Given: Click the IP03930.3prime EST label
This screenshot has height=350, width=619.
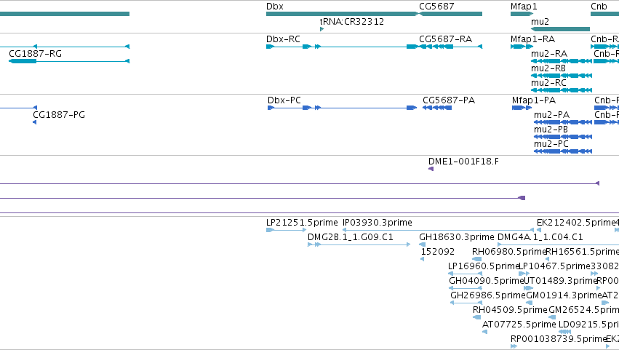Looking at the screenshot, I should [x=378, y=223].
